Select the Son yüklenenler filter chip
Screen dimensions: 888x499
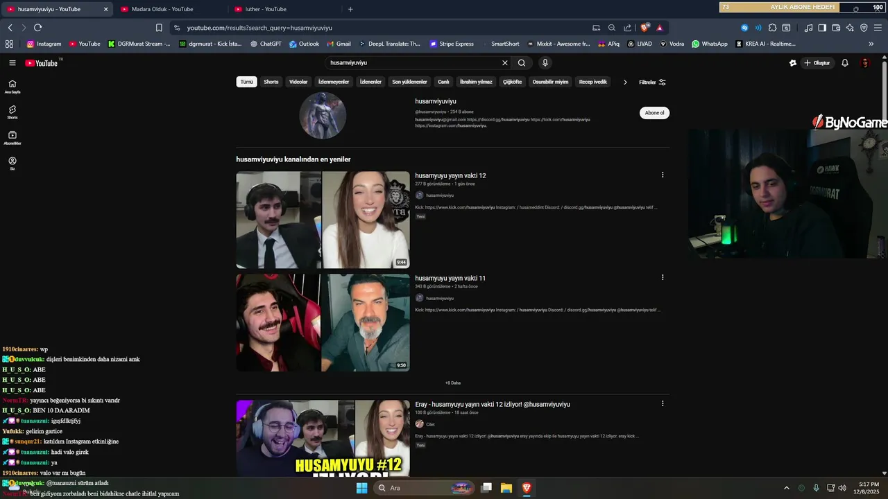coord(409,82)
